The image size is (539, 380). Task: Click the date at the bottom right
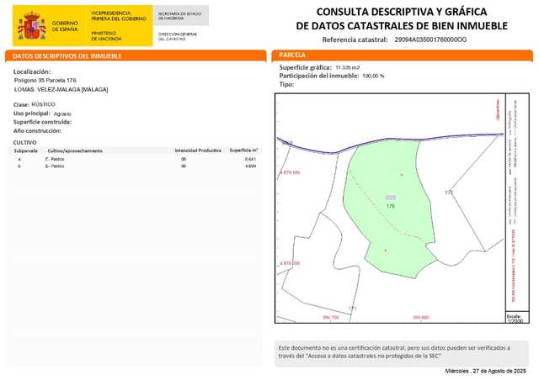tap(484, 371)
